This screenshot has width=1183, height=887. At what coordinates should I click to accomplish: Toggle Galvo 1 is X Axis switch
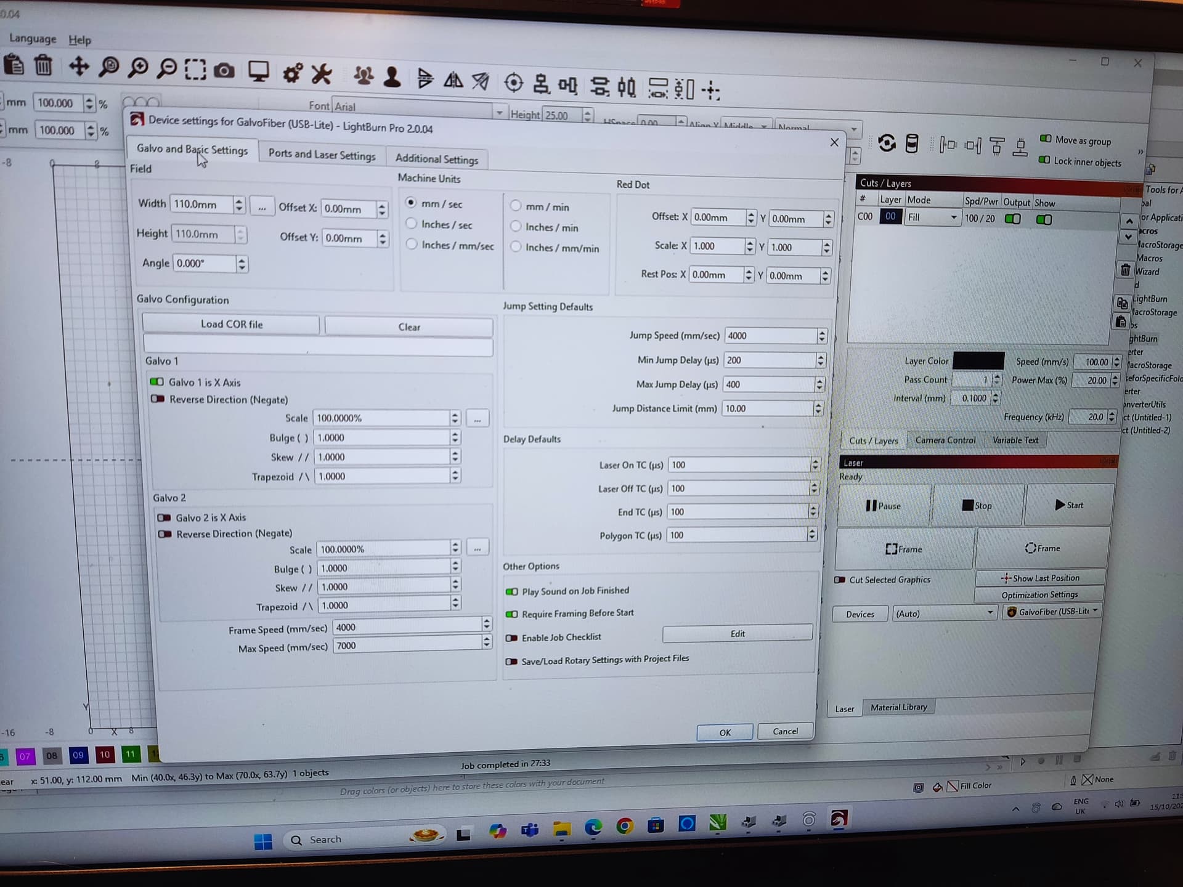[x=157, y=382]
